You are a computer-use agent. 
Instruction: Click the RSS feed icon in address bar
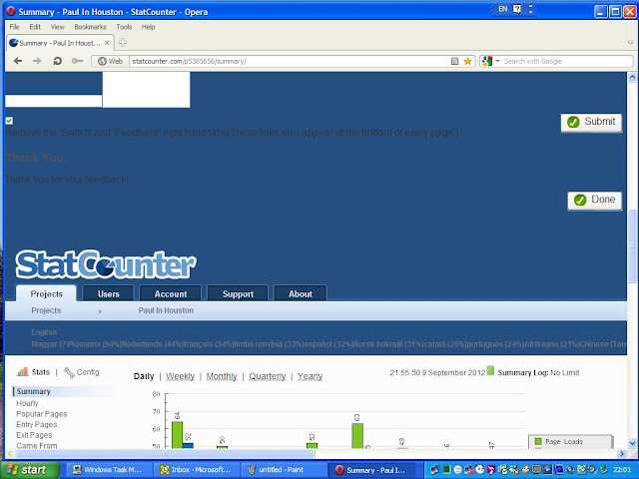point(455,61)
